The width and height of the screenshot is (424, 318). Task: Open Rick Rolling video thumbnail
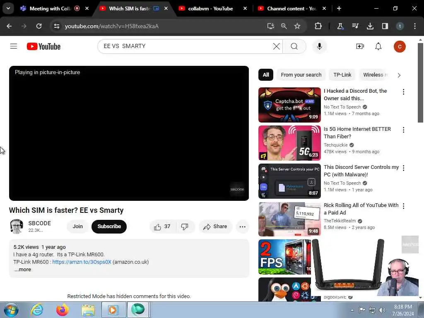(289, 219)
